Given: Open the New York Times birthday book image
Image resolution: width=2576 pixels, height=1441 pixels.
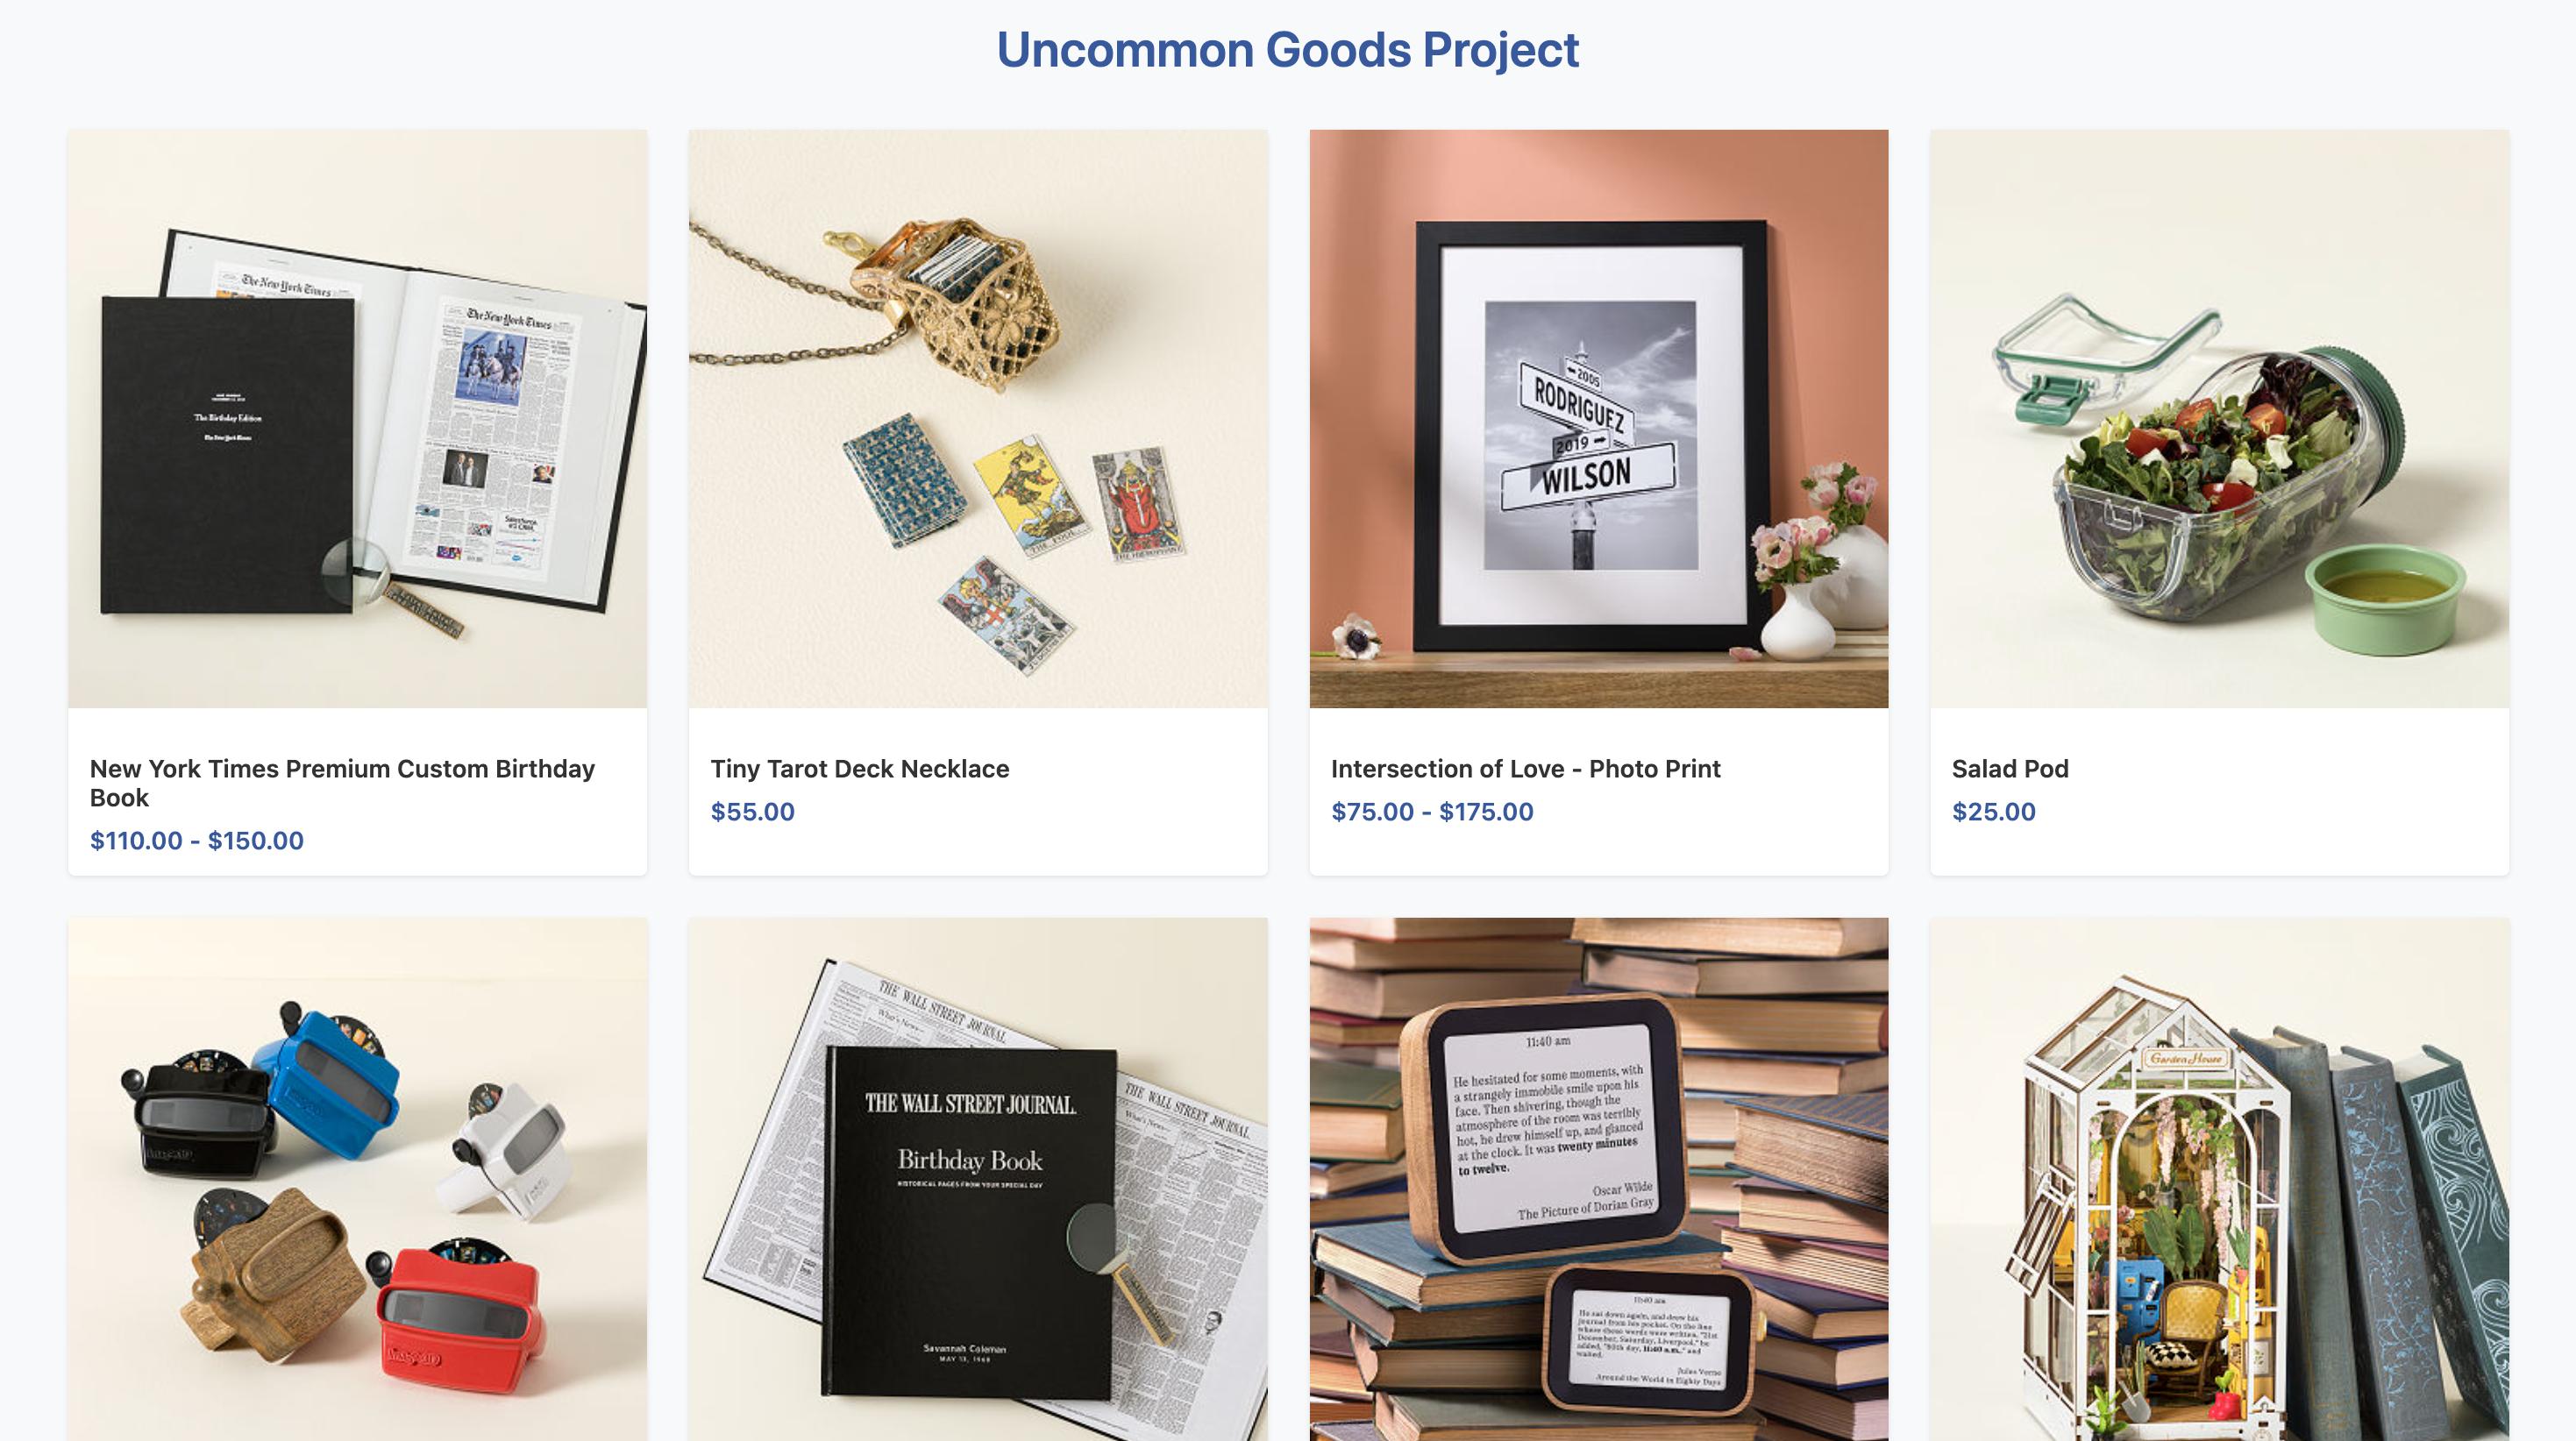Looking at the screenshot, I should [x=358, y=419].
